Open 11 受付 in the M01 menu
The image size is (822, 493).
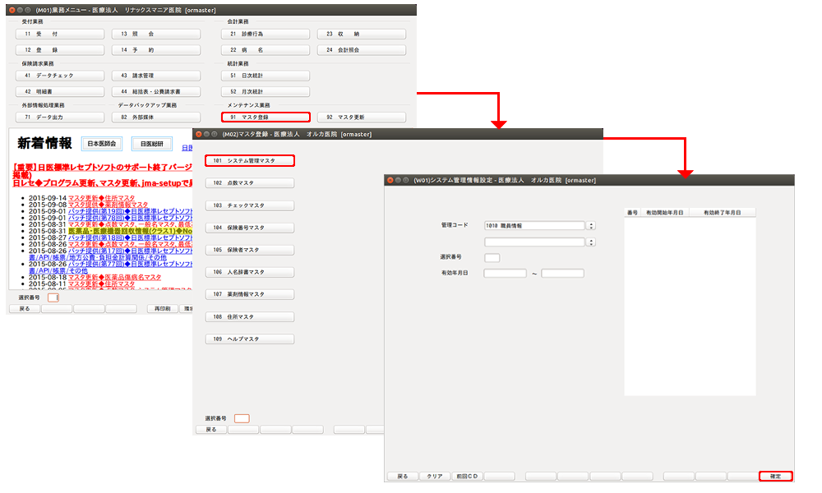pos(60,34)
